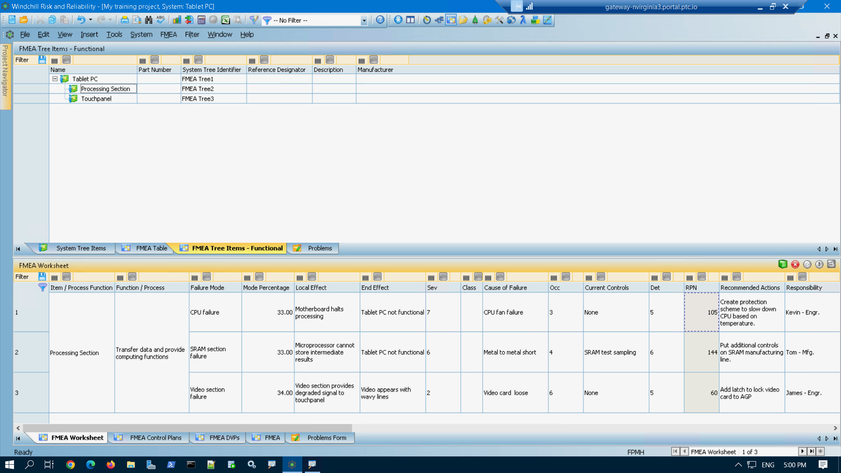
Task: Open Print Preview from the toolbar
Action: [137, 20]
